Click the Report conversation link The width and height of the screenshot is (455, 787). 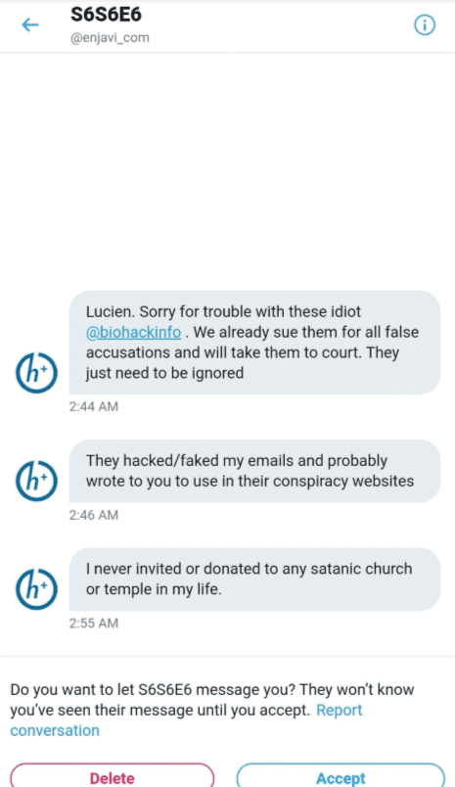click(x=186, y=720)
